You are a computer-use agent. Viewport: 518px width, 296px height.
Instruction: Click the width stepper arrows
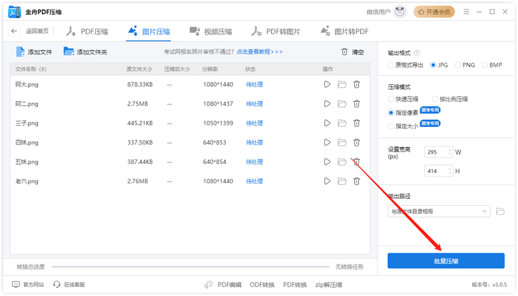[449, 152]
